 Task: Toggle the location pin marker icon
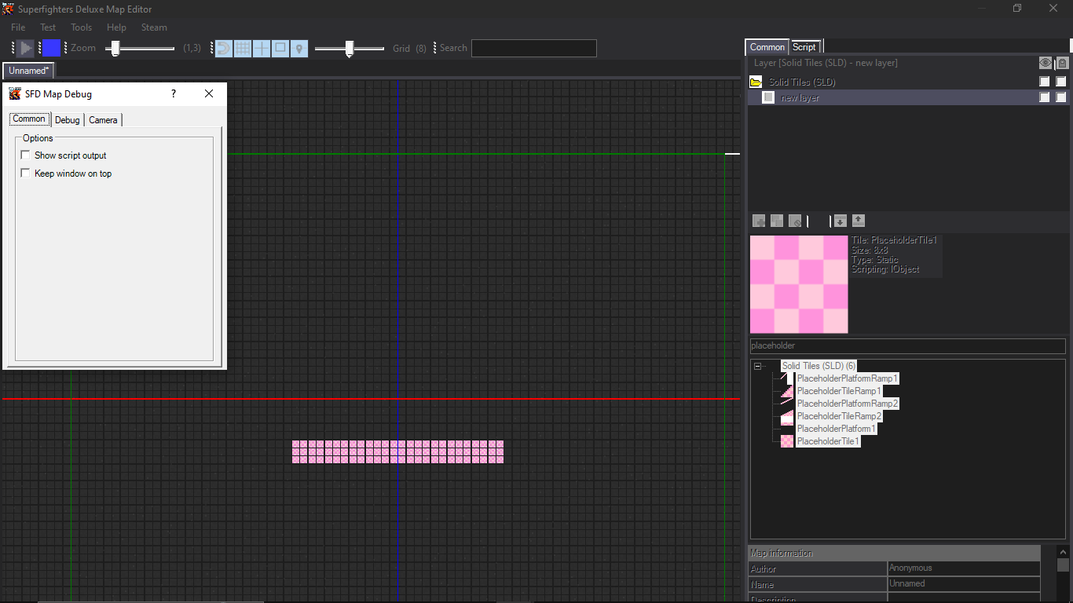299,48
